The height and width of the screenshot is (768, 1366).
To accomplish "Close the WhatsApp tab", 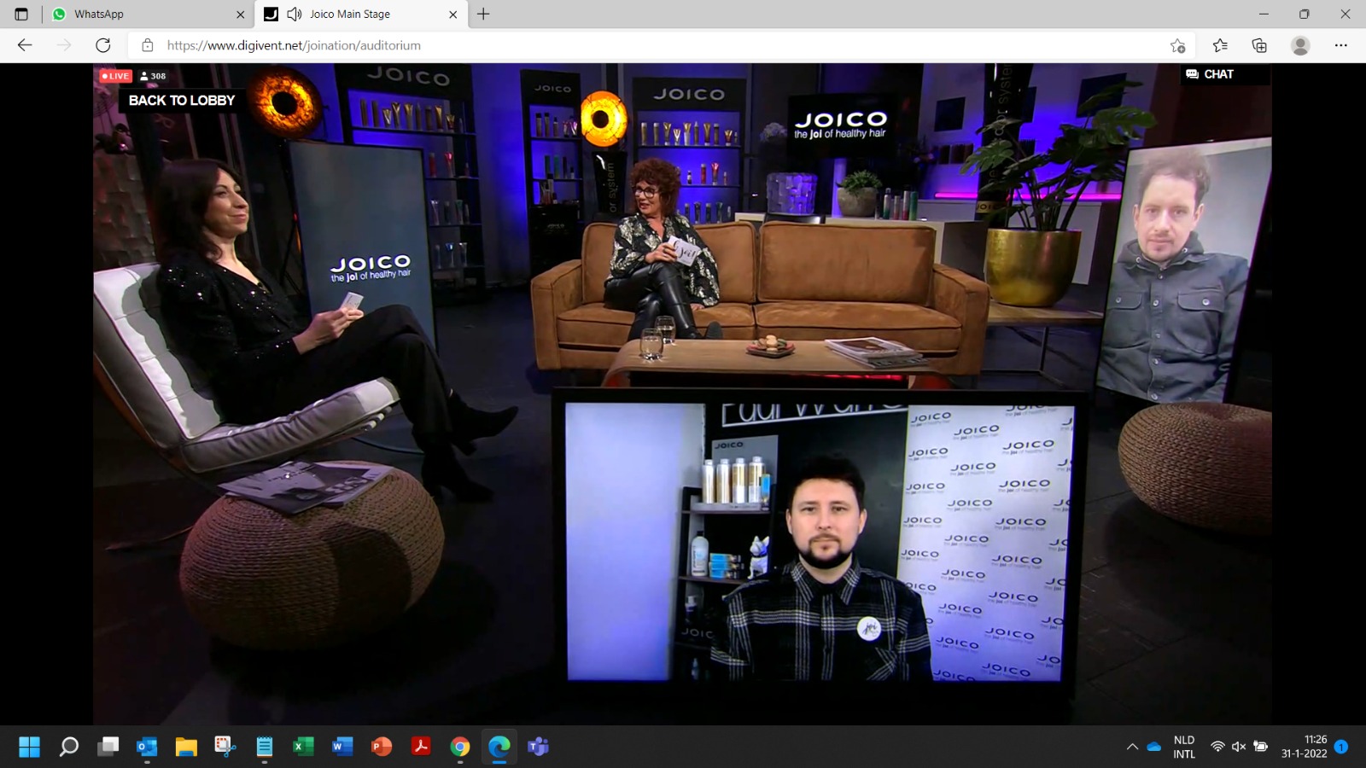I will pyautogui.click(x=240, y=15).
